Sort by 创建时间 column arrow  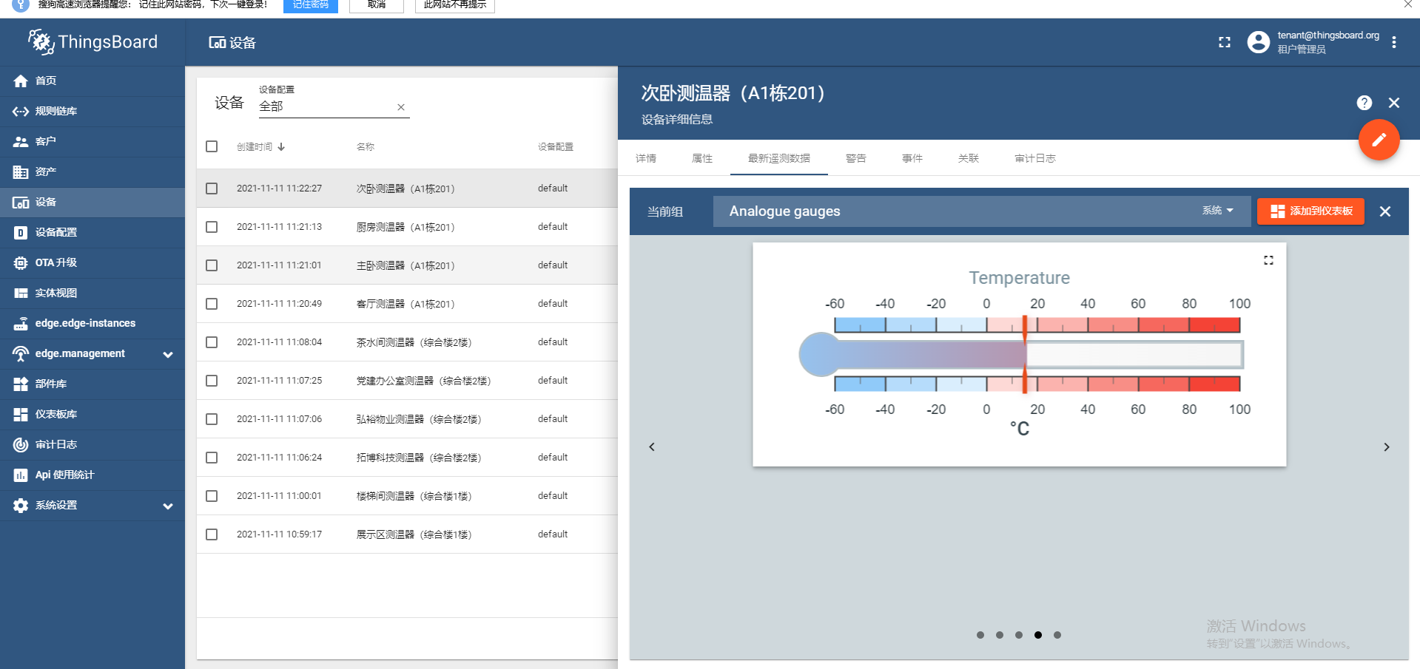coord(282,146)
